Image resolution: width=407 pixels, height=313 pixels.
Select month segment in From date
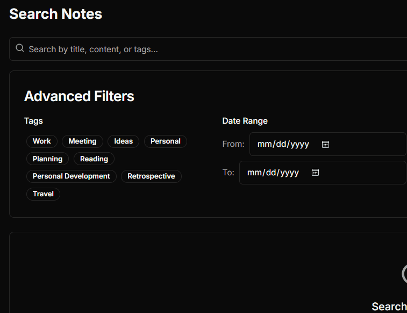click(265, 144)
